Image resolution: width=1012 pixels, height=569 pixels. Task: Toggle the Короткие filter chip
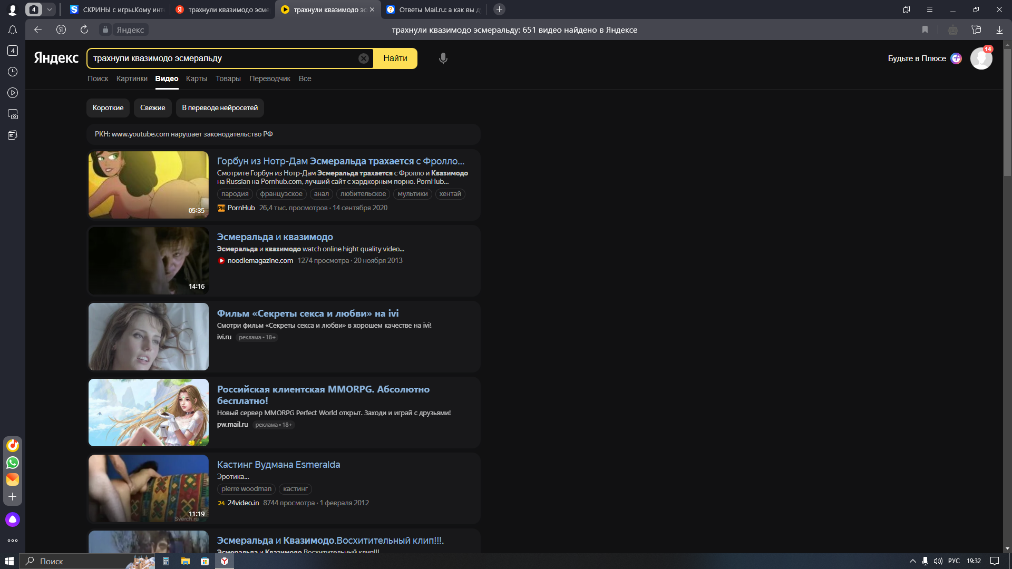click(108, 108)
